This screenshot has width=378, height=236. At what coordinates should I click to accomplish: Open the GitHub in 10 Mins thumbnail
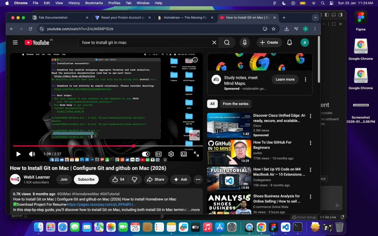[229, 152]
